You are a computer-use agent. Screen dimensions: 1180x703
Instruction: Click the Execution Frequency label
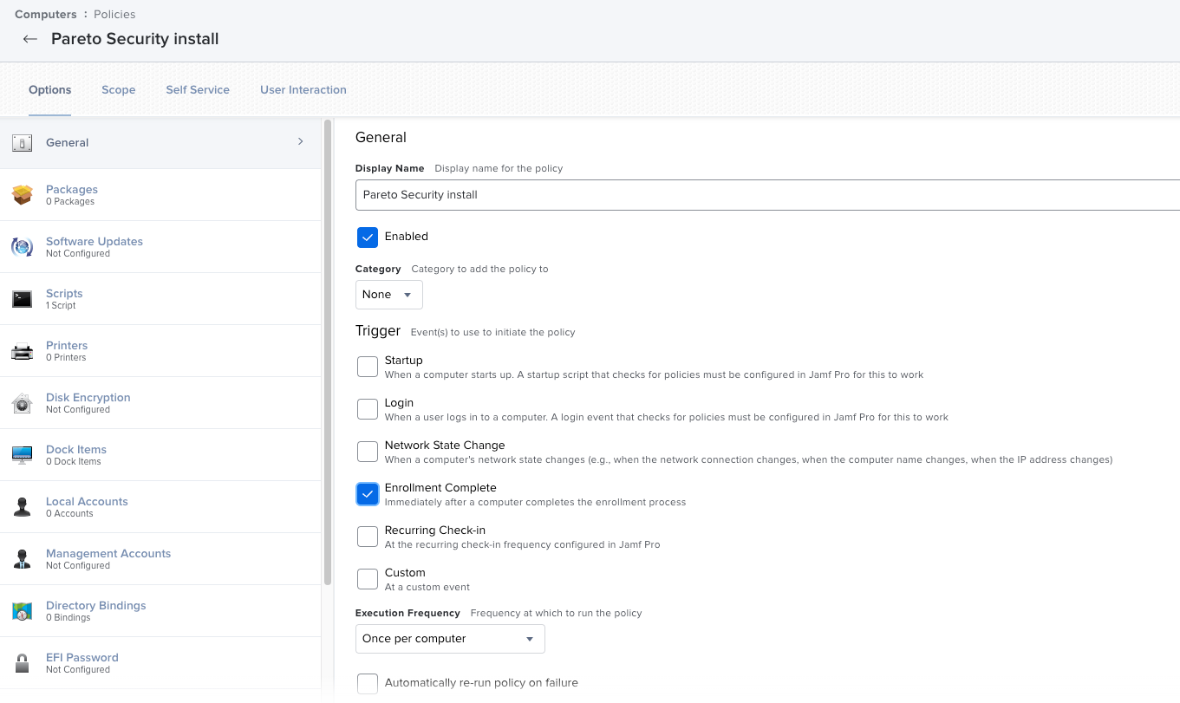click(407, 613)
